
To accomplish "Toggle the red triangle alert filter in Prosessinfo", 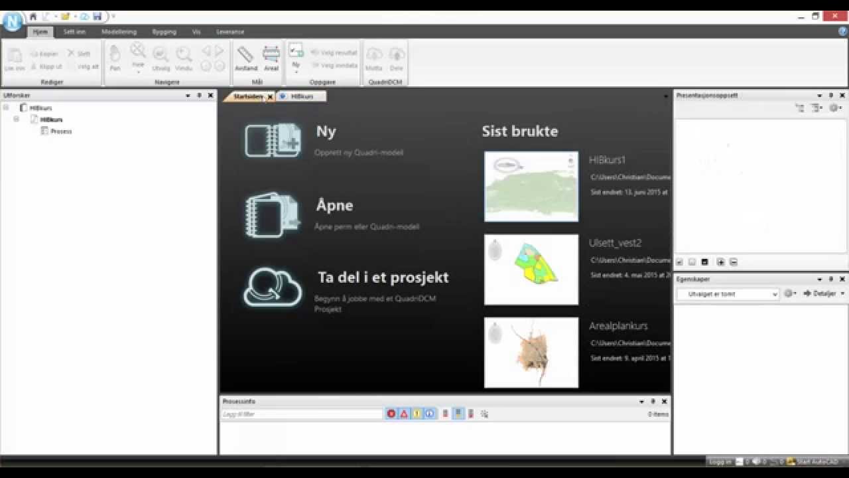I will [404, 414].
